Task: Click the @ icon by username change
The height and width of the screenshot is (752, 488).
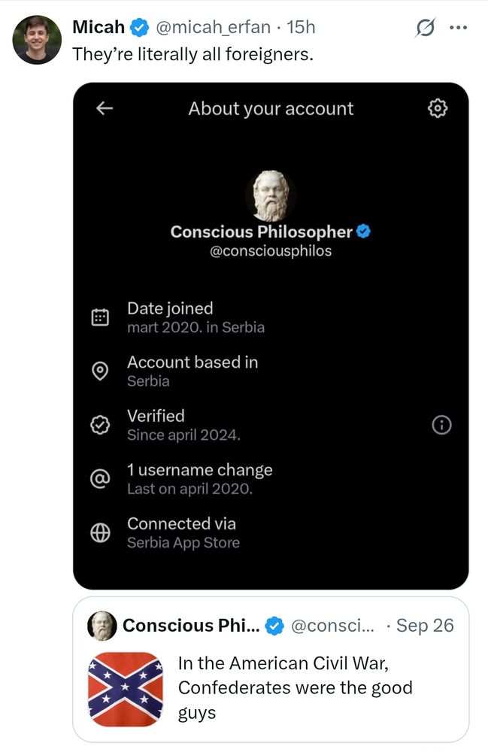Action: pos(100,479)
